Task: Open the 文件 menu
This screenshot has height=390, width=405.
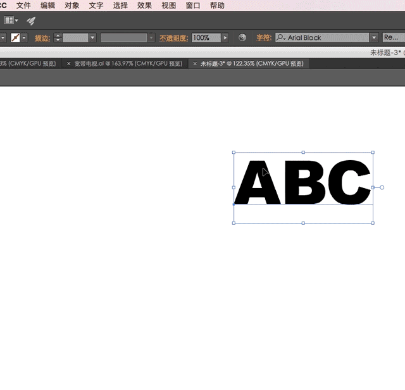Action: [x=23, y=6]
